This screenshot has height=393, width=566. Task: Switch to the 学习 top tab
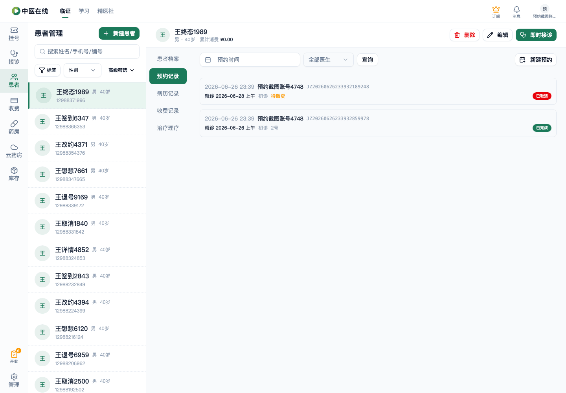[x=84, y=11]
